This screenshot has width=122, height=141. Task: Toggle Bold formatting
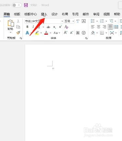tap(27, 27)
